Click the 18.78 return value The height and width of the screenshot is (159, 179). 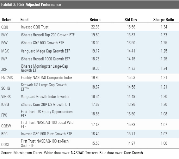click(95, 59)
